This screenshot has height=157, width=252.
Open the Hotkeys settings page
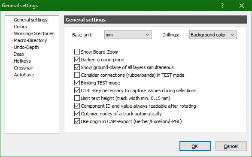(x=22, y=61)
